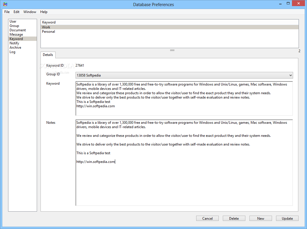Select Message in the sidebar list

click(23, 34)
